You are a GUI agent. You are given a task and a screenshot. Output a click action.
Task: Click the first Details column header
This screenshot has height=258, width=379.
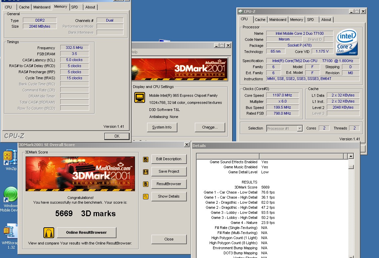(x=228, y=156)
